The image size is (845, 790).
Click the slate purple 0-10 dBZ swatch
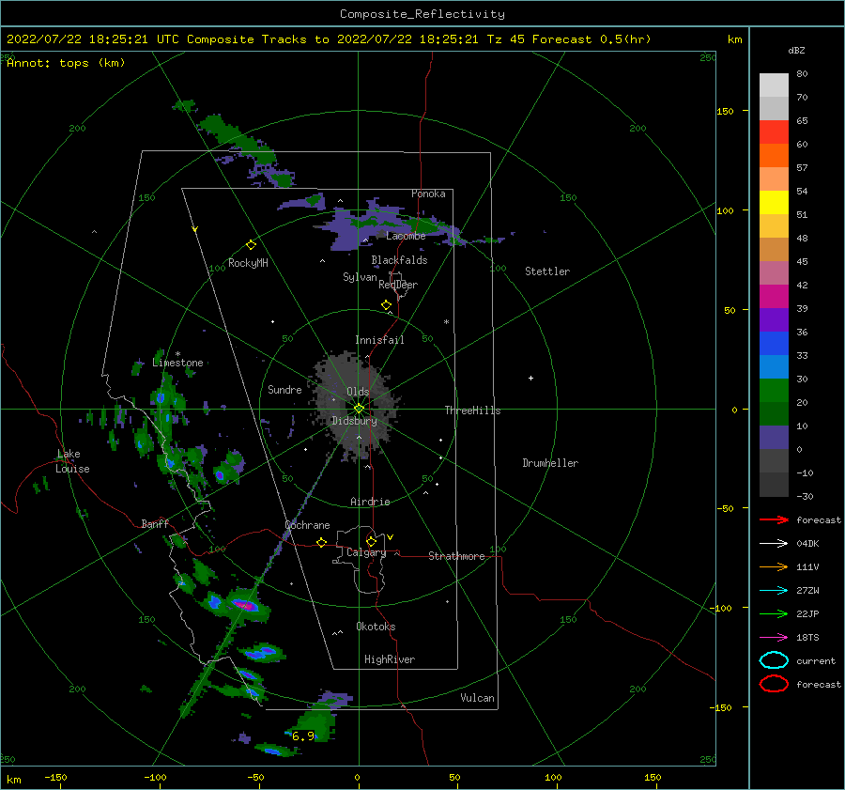774,438
